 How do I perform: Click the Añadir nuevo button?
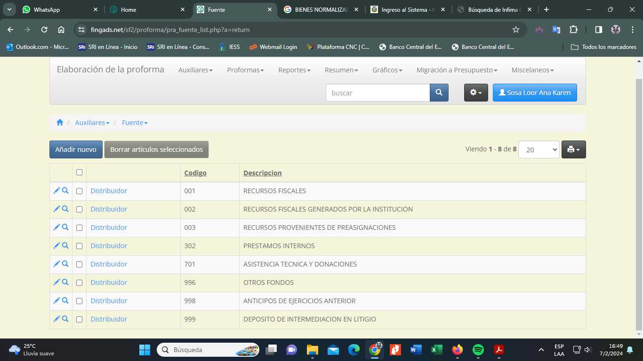click(76, 149)
